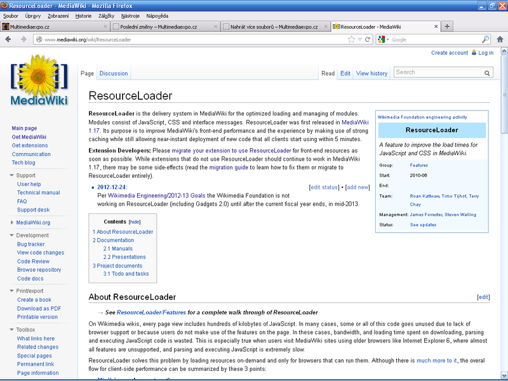This screenshot has height=381, width=508.
Task: Click the browser Back arrow button
Action: point(9,39)
